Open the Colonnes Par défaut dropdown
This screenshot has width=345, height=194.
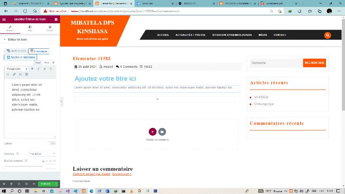[x=42, y=154]
